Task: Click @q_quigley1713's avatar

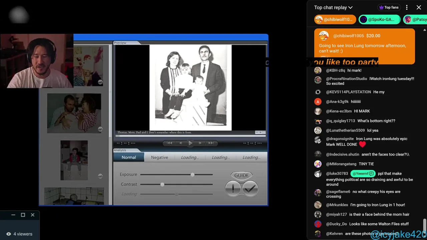Action: [318, 121]
